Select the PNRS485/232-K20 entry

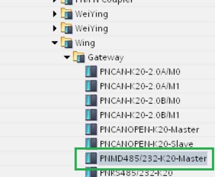pos(136,173)
